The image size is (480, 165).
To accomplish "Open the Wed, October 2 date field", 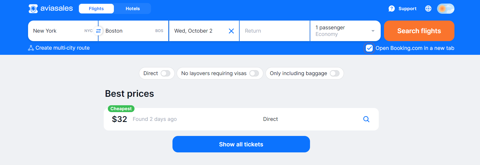I will tap(204, 31).
